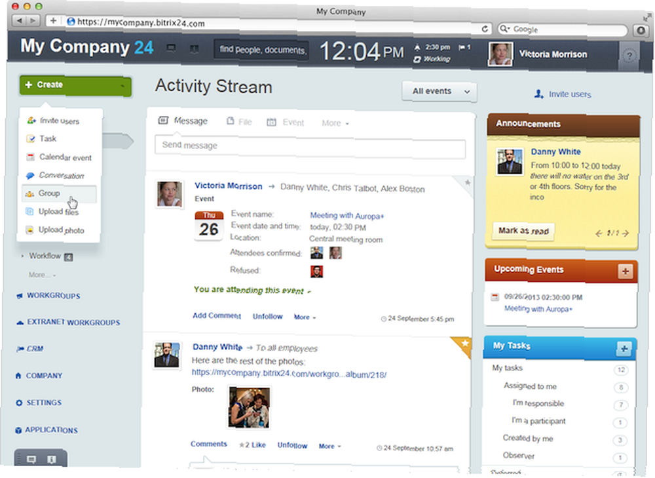Click the 2 Like star link

click(x=252, y=445)
